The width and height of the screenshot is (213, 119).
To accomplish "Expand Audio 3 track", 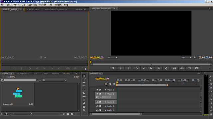I will point(106,110).
